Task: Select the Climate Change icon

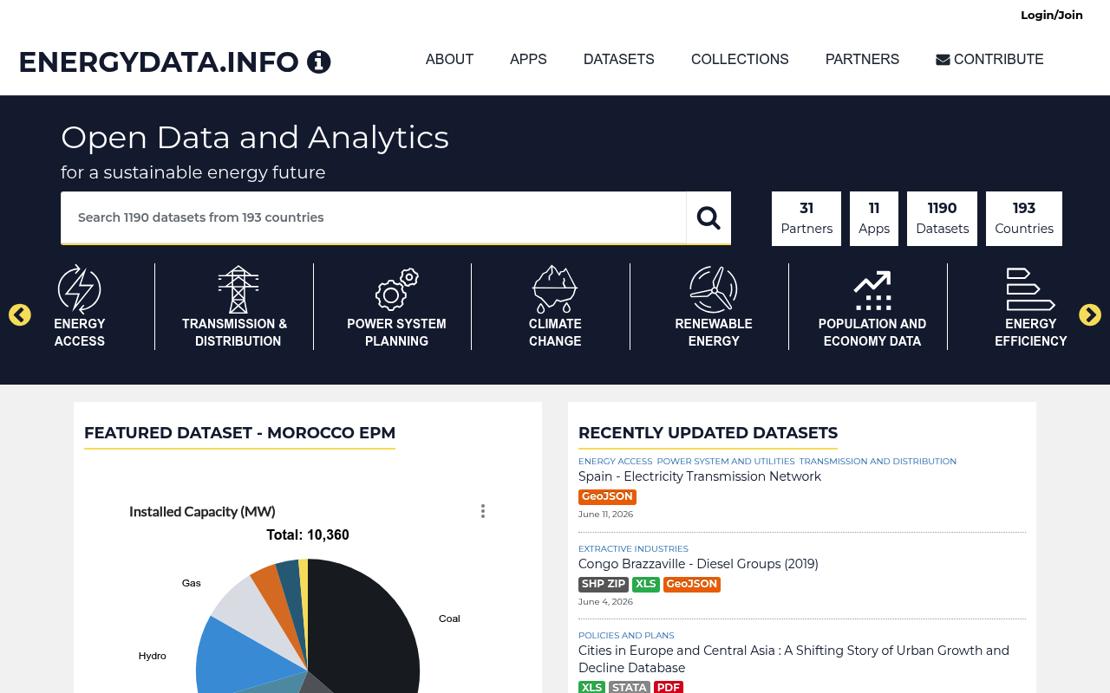Action: pyautogui.click(x=555, y=289)
